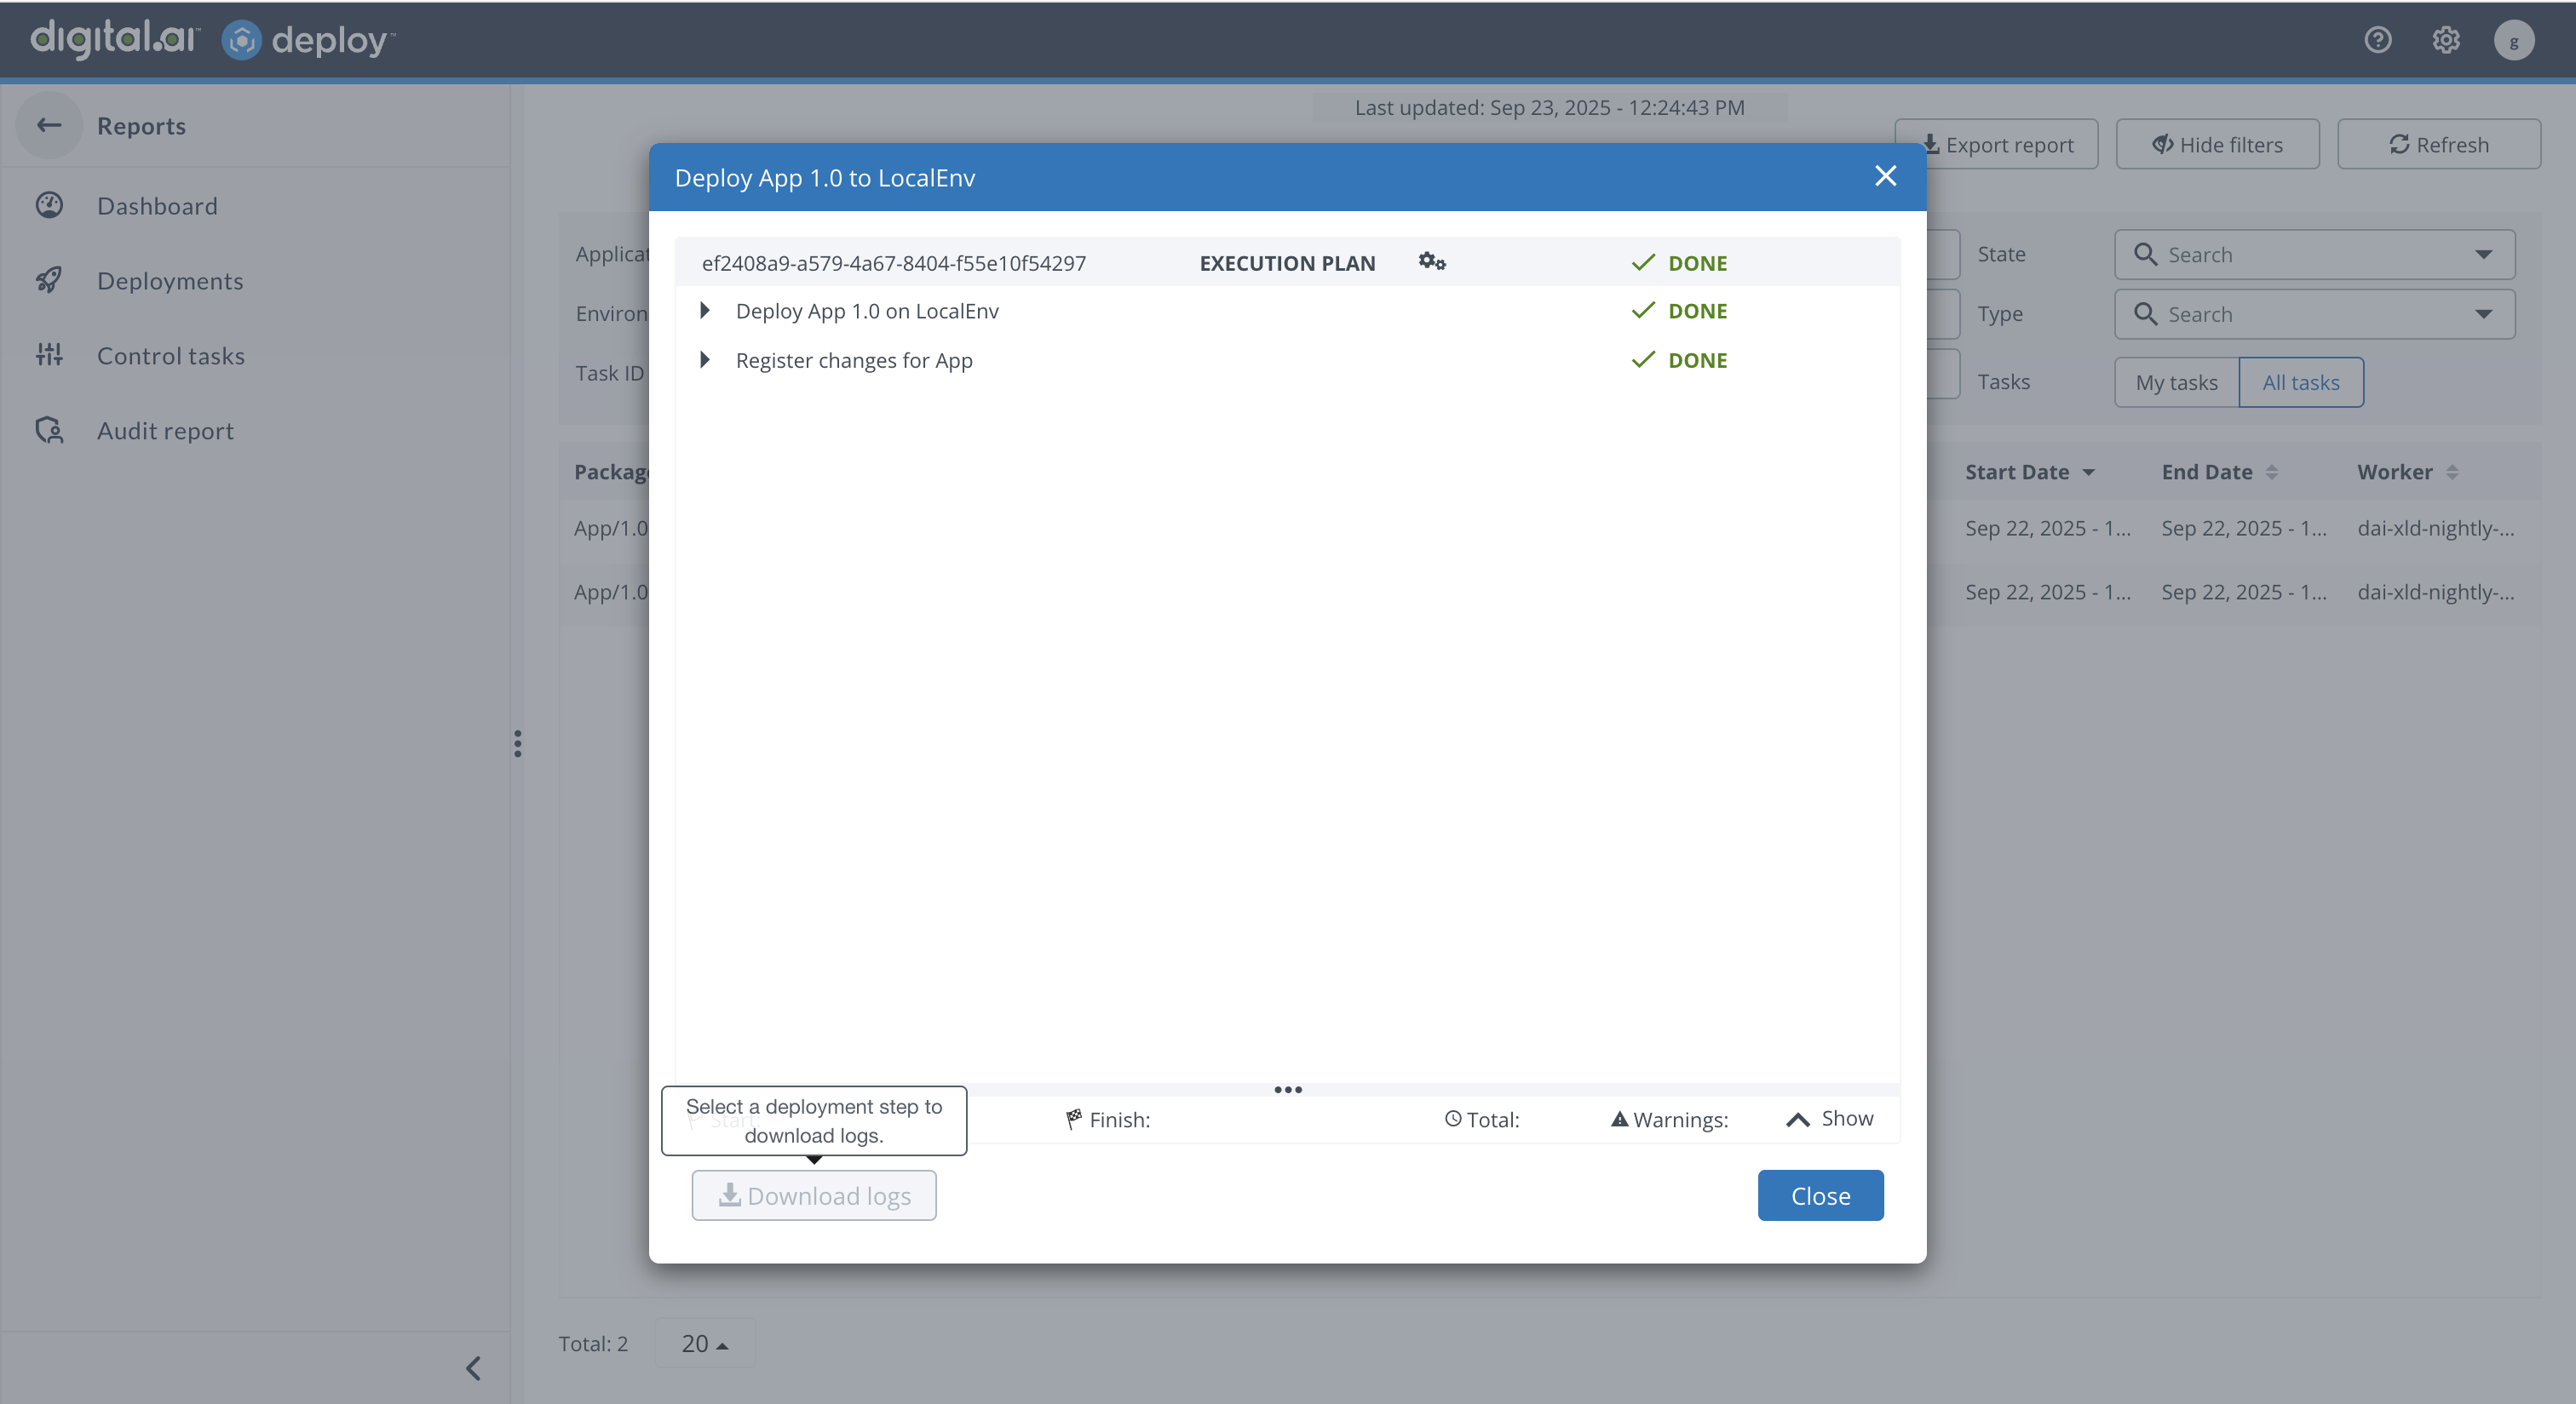Click the execution plan gears icon
The image size is (2576, 1404).
pos(1431,262)
